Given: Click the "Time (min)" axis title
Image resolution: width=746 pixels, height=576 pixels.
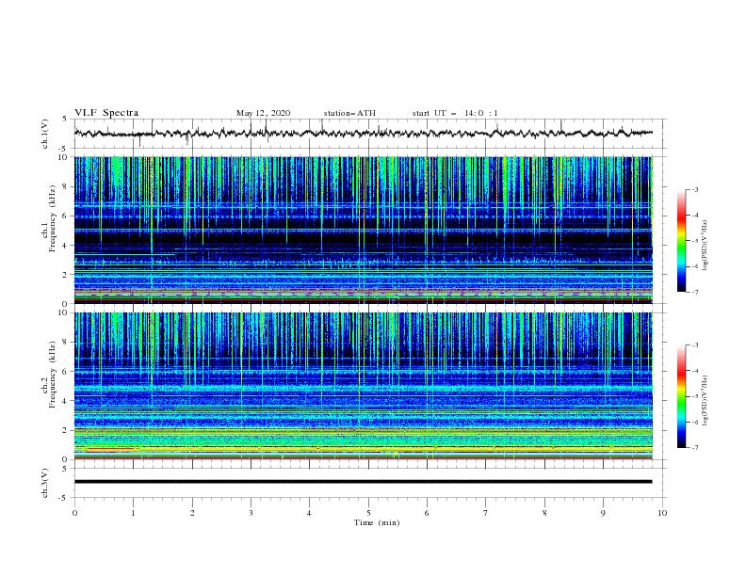Looking at the screenshot, I should (x=377, y=522).
